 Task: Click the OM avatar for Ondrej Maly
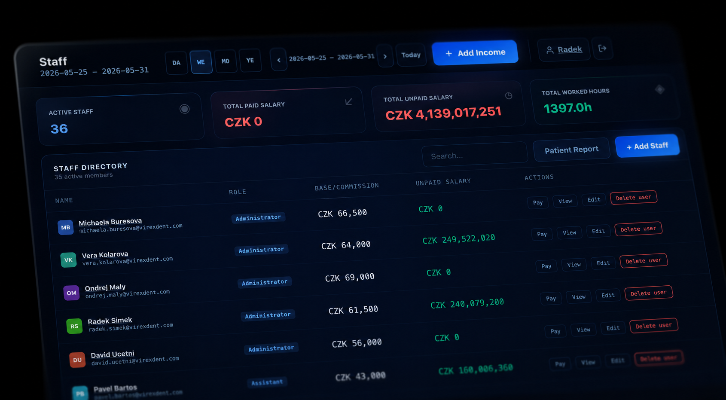point(71,293)
